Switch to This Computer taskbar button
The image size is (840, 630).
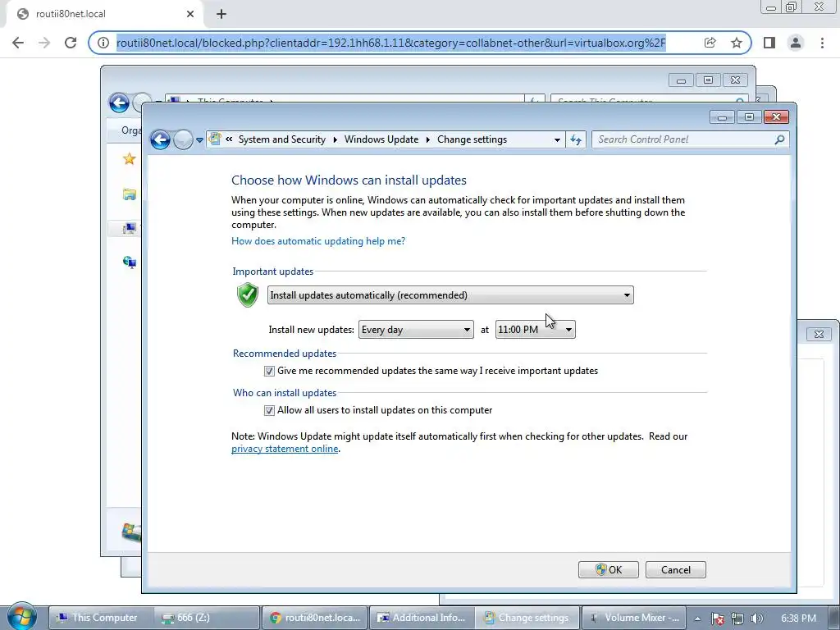(101, 618)
